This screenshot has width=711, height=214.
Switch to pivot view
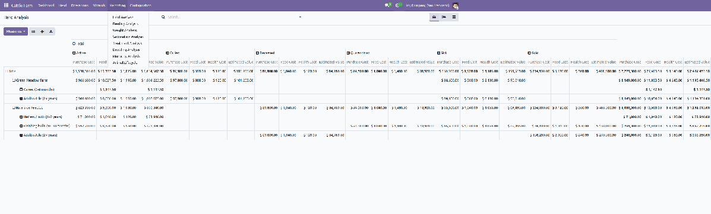(434, 17)
